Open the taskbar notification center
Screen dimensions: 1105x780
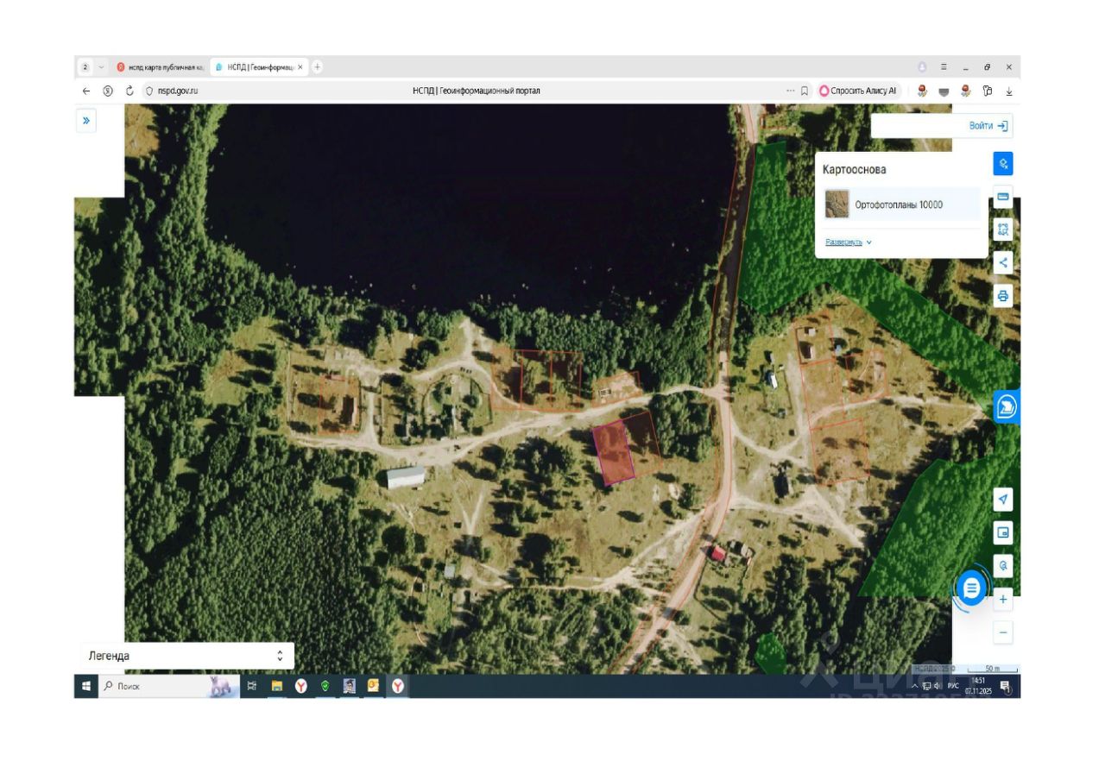click(1006, 687)
